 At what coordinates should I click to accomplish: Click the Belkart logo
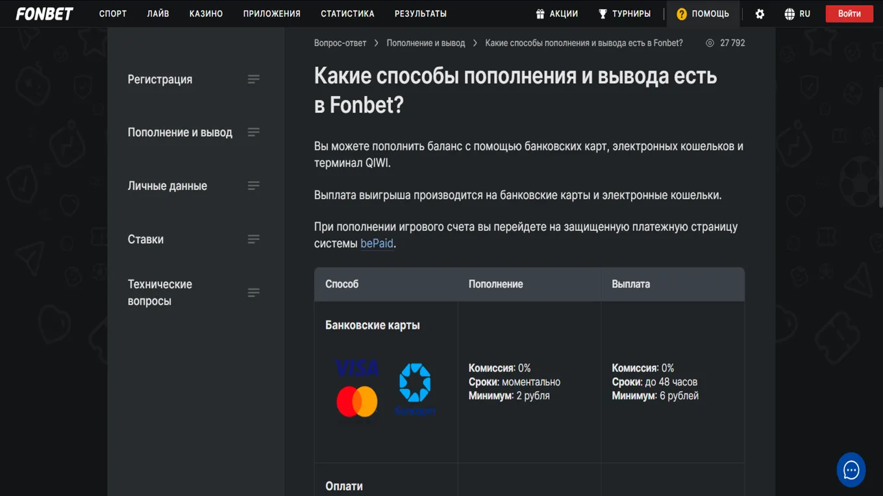click(415, 388)
